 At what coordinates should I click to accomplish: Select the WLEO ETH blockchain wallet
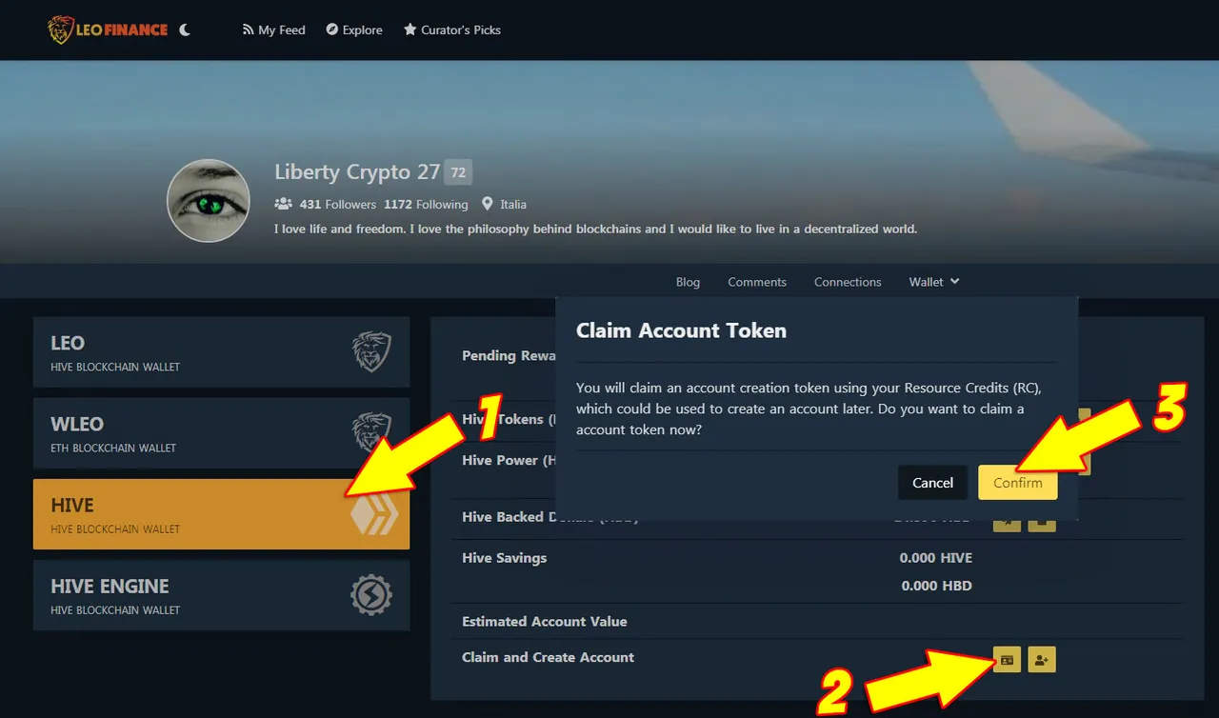point(221,433)
